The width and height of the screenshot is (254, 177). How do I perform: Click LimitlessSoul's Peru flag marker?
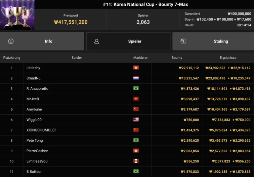tap(136, 161)
